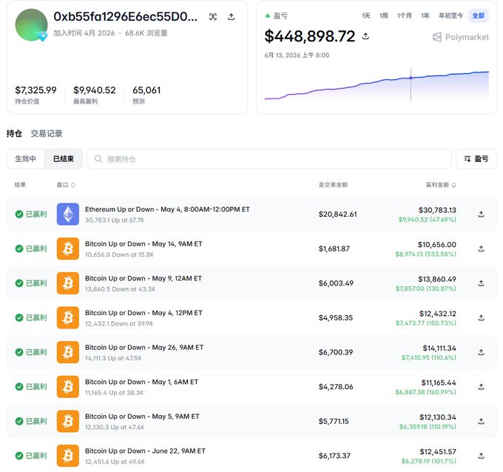The width and height of the screenshot is (503, 472).
Task: Click the $448,898.72 profit total
Action: tap(310, 36)
